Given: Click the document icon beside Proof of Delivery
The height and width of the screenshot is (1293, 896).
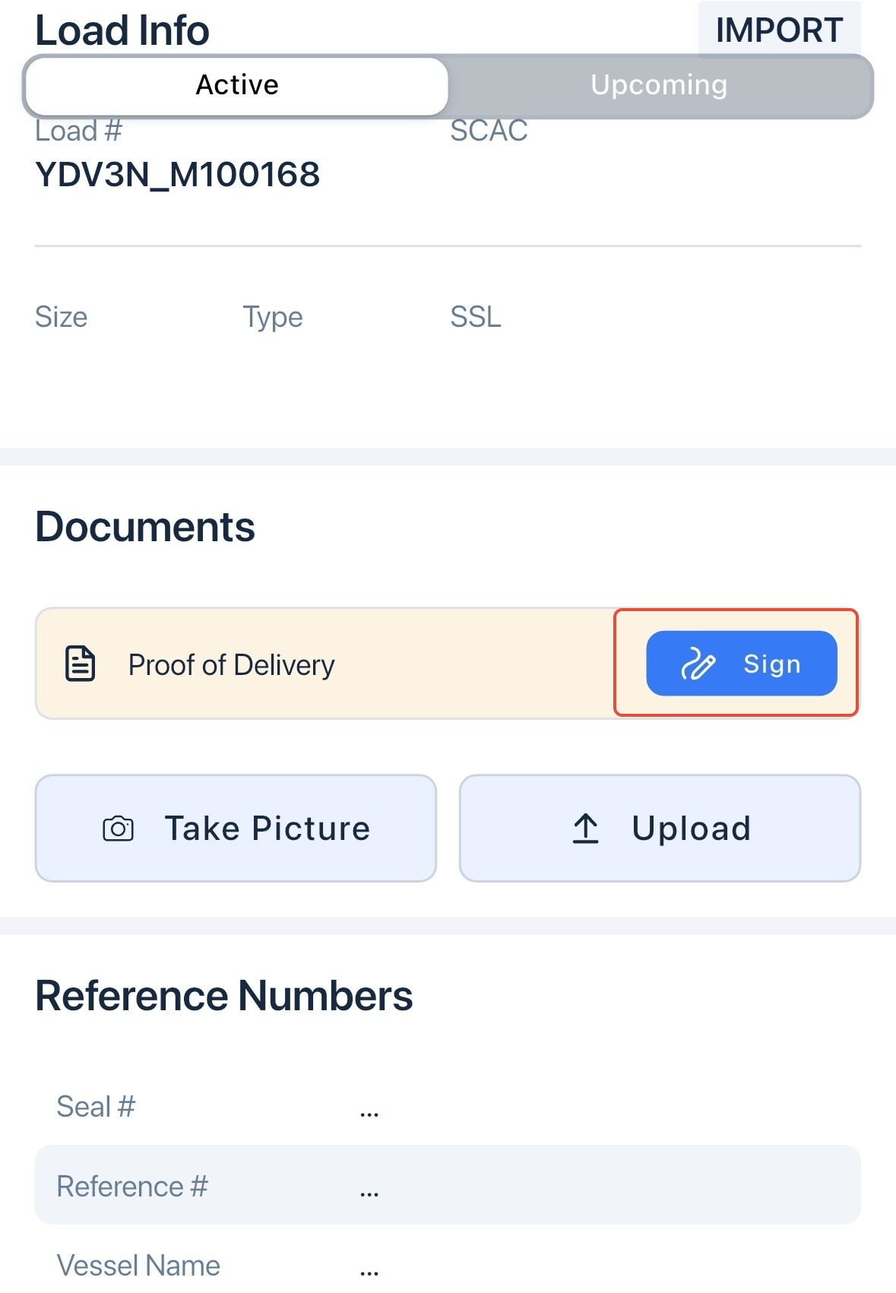Looking at the screenshot, I should 80,664.
